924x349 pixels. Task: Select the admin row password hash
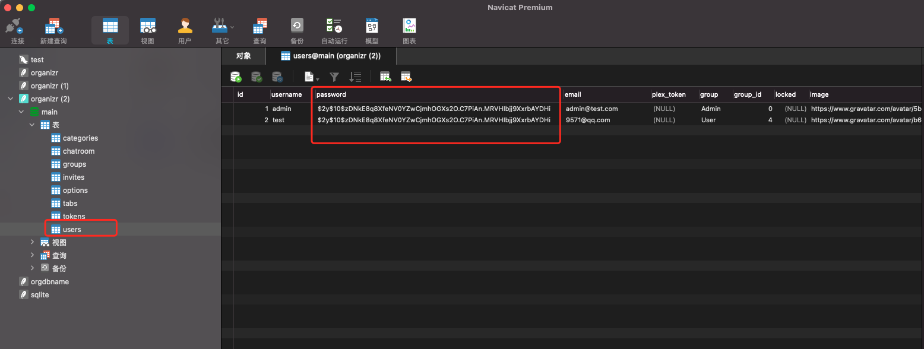(x=434, y=109)
